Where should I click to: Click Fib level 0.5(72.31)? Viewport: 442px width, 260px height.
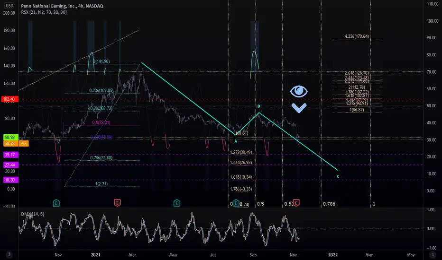coord(101,122)
